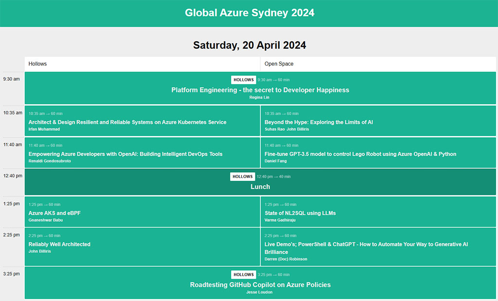498x301 pixels.
Task: Click speaker name Renaldi Gondosubroto
Action: point(50,161)
